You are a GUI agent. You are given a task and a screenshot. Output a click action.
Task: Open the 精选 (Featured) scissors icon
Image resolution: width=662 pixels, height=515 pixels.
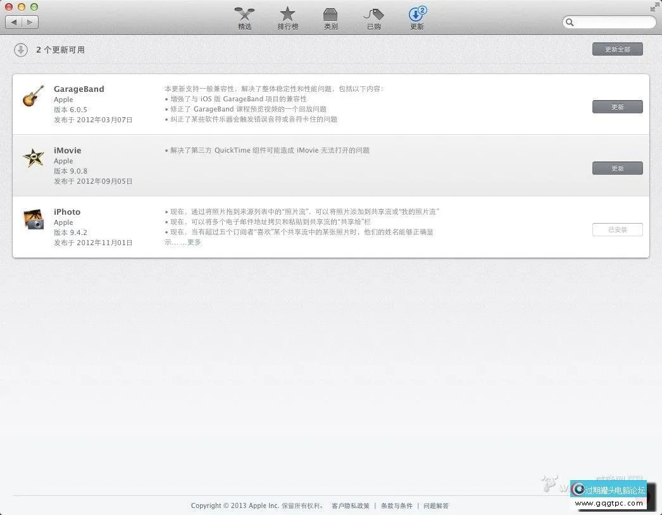pyautogui.click(x=244, y=17)
